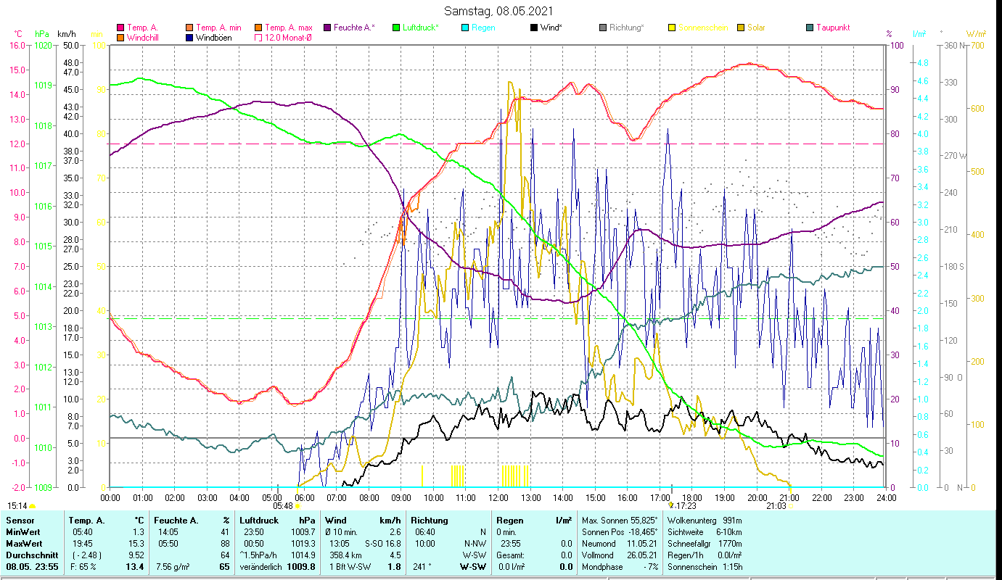Click the Schneefallgr 1770m entry
The image size is (1002, 580).
pos(705,543)
